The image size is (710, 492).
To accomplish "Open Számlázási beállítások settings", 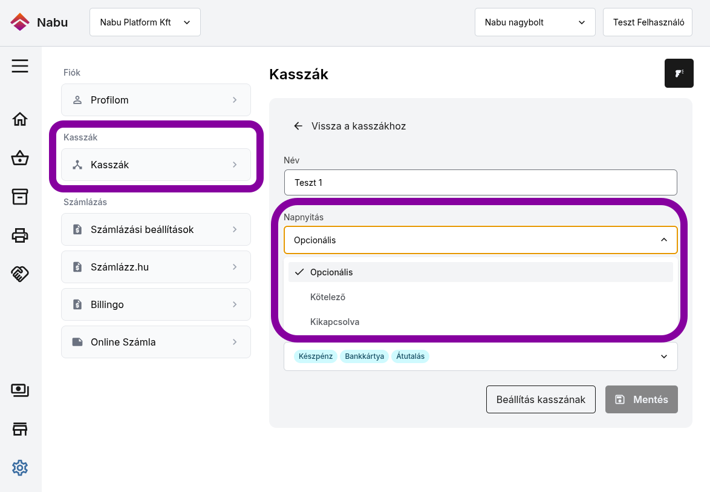I will 156,230.
